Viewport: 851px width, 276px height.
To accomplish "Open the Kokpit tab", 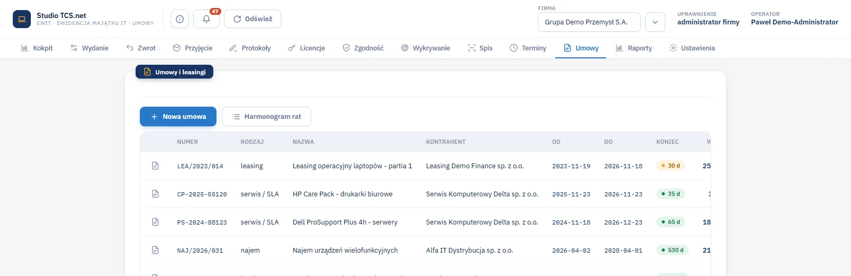I will click(x=37, y=48).
